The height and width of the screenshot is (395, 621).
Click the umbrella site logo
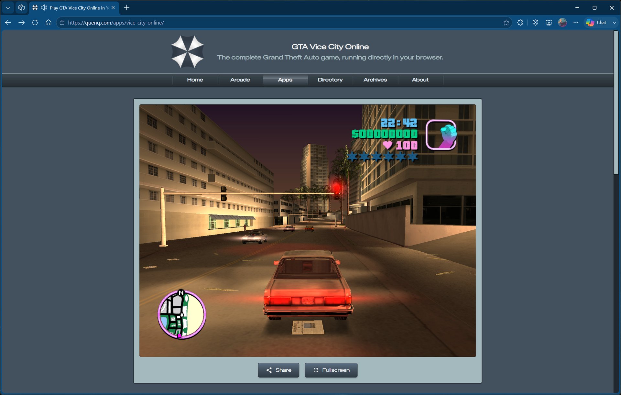pyautogui.click(x=187, y=52)
